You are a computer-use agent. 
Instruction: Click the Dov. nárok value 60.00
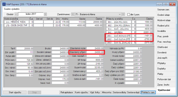tap(25, 68)
